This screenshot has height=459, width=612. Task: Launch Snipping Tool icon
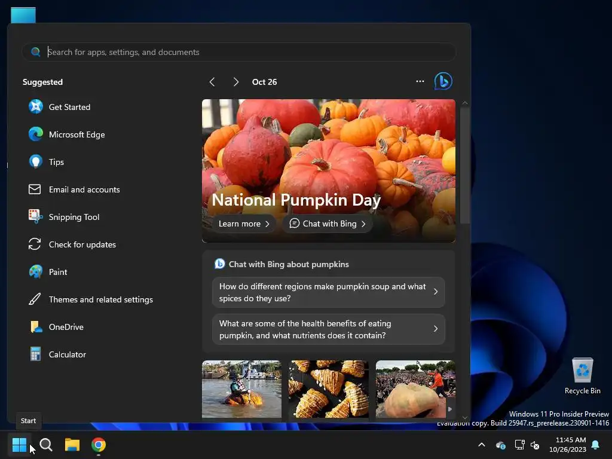pos(35,216)
